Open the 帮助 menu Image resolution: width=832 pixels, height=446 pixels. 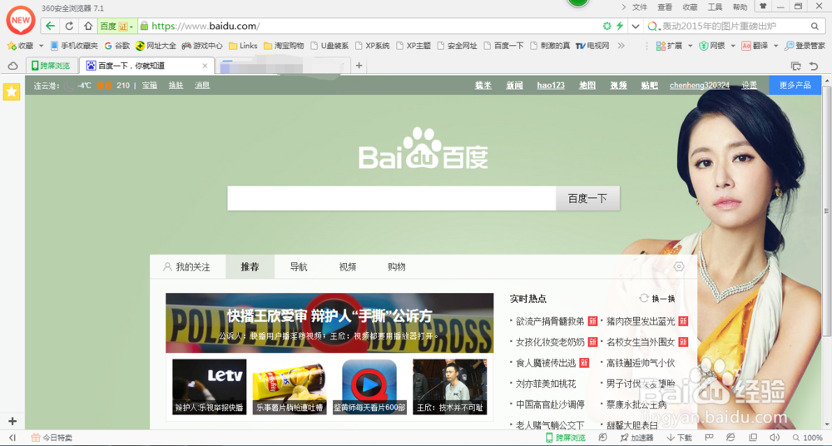(740, 7)
